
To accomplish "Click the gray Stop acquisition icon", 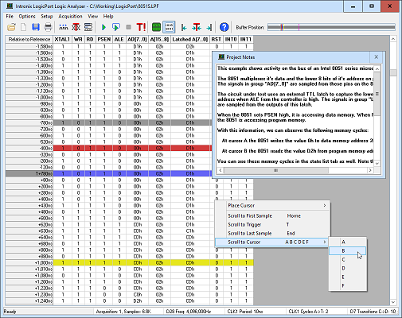I will (128, 27).
